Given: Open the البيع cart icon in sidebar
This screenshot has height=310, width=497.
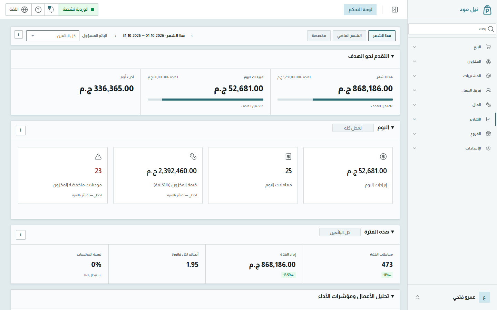Looking at the screenshot, I should [488, 47].
